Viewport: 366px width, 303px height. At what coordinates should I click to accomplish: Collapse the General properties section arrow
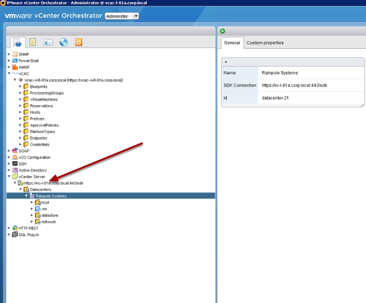226,62
